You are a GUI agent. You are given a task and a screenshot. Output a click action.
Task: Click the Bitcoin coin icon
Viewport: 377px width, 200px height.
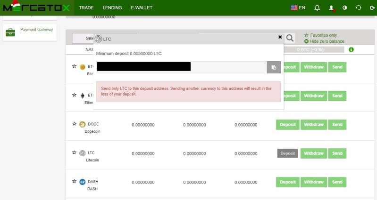tap(83, 67)
